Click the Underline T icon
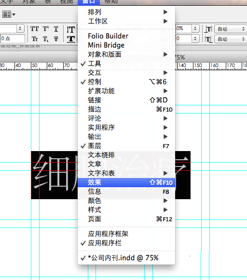 [x=56, y=29]
